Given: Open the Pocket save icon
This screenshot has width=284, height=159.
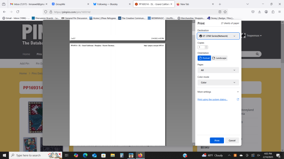Looking at the screenshot, I should pos(253,12).
